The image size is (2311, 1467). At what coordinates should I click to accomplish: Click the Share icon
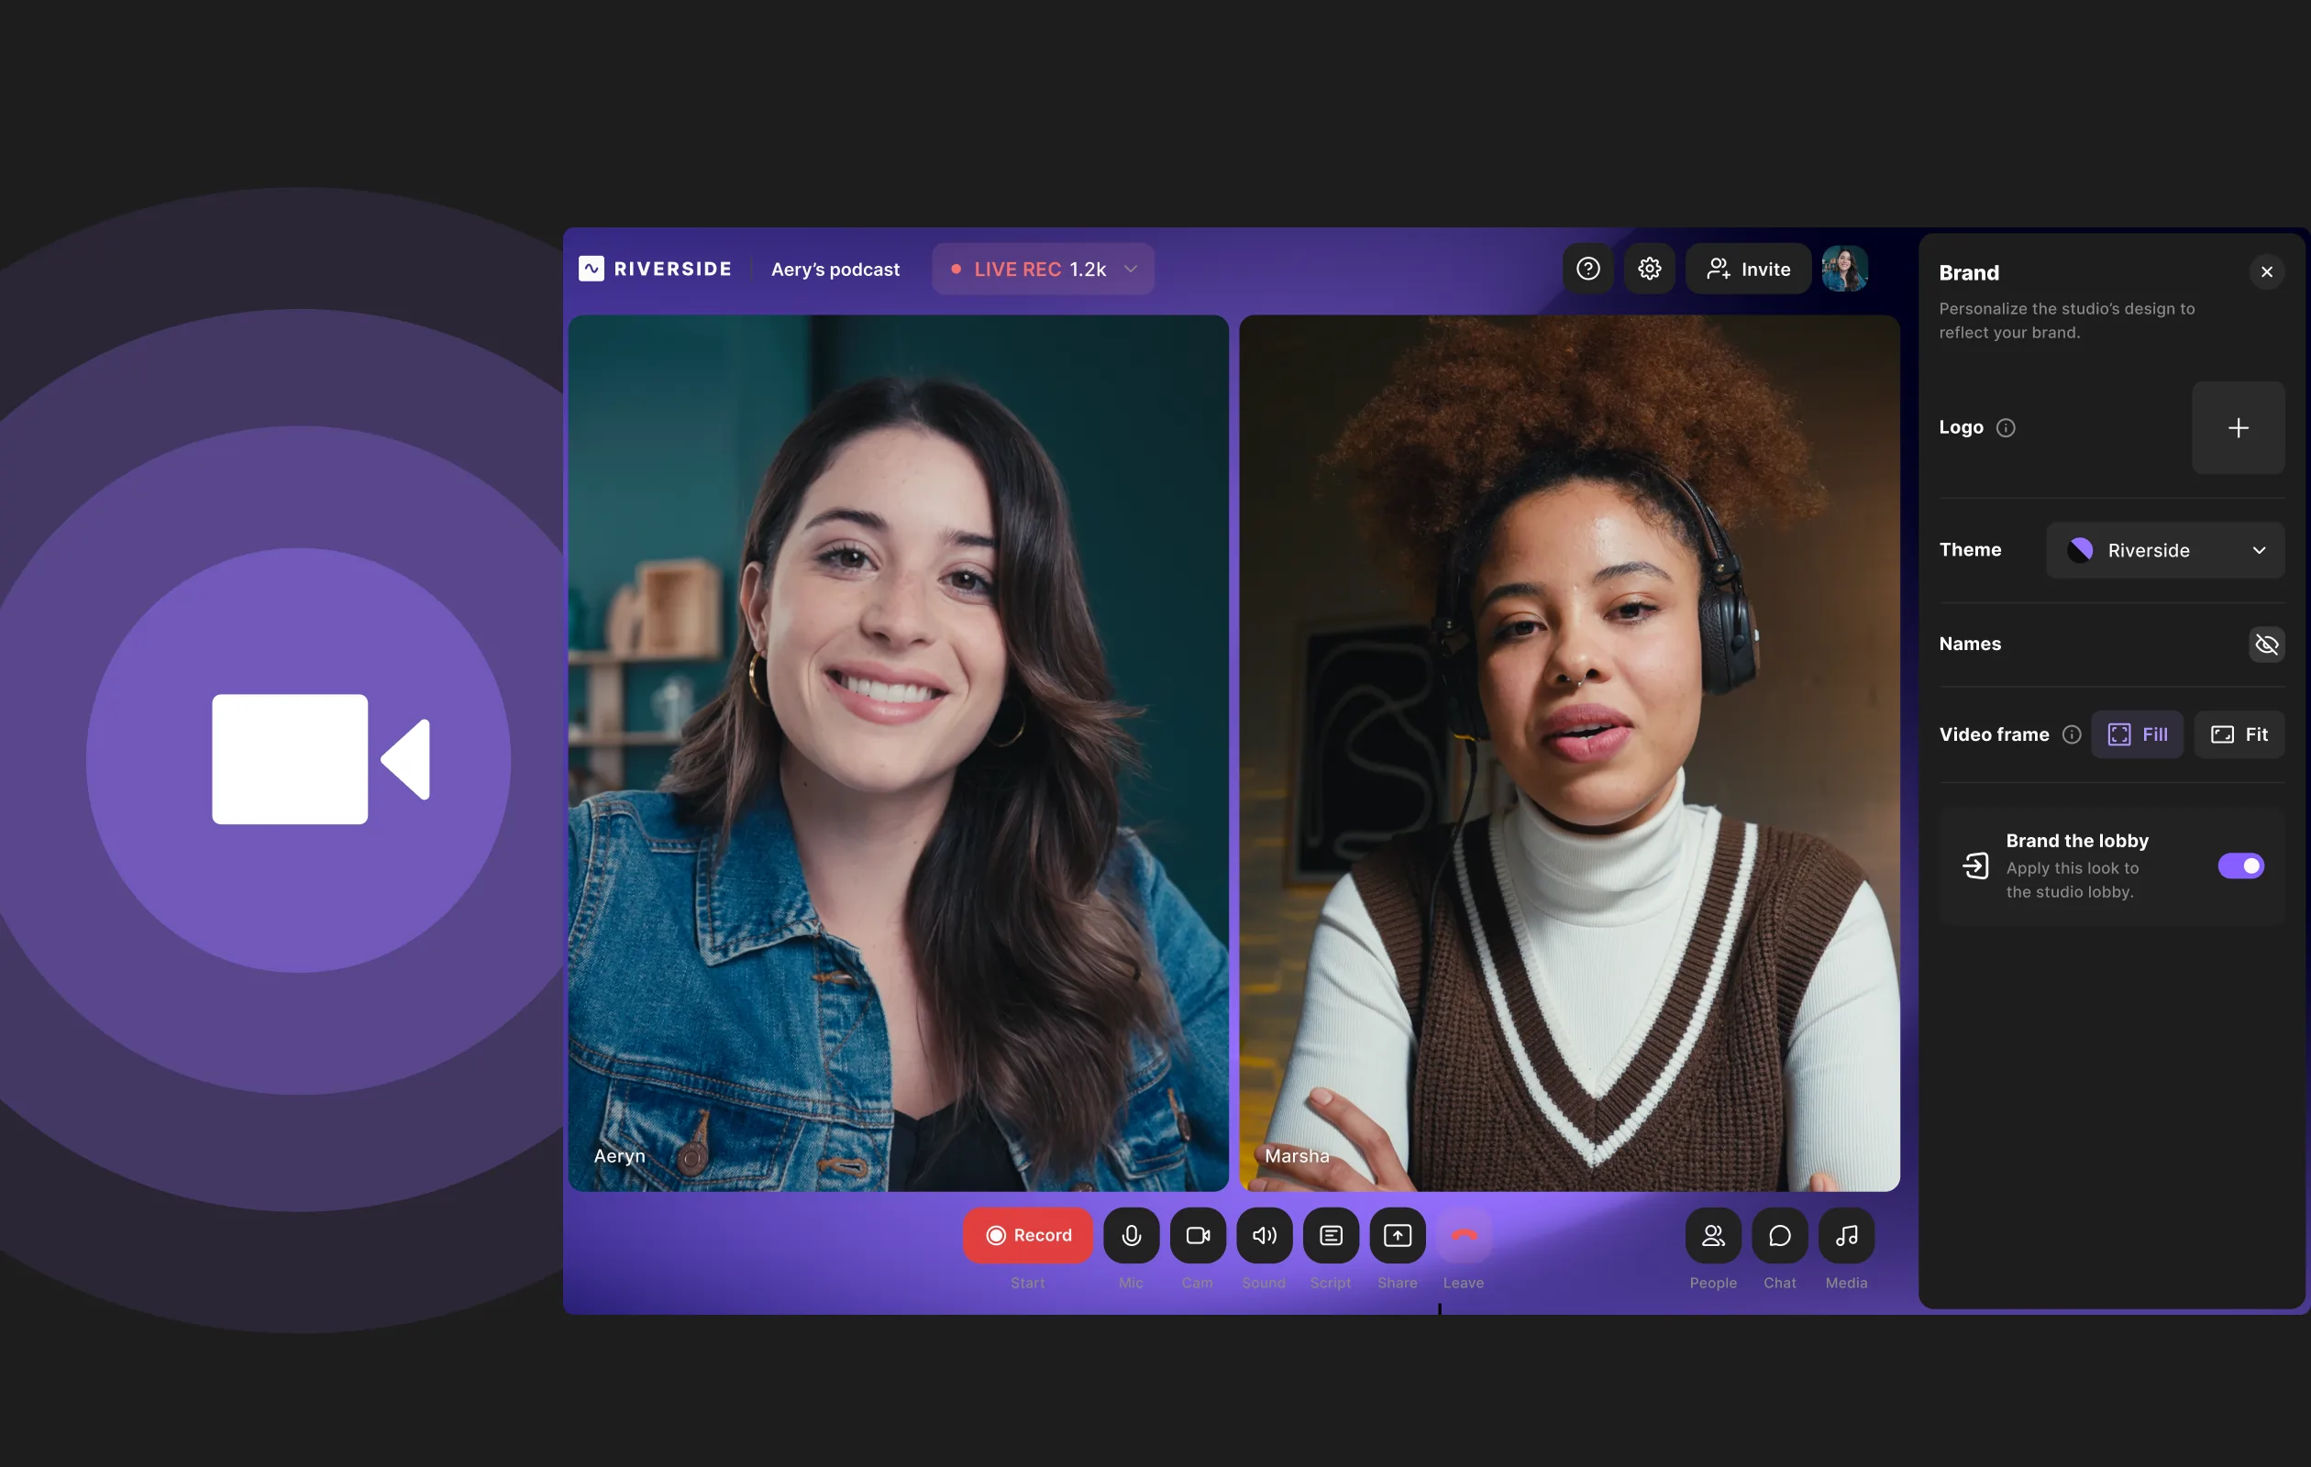pos(1397,1236)
